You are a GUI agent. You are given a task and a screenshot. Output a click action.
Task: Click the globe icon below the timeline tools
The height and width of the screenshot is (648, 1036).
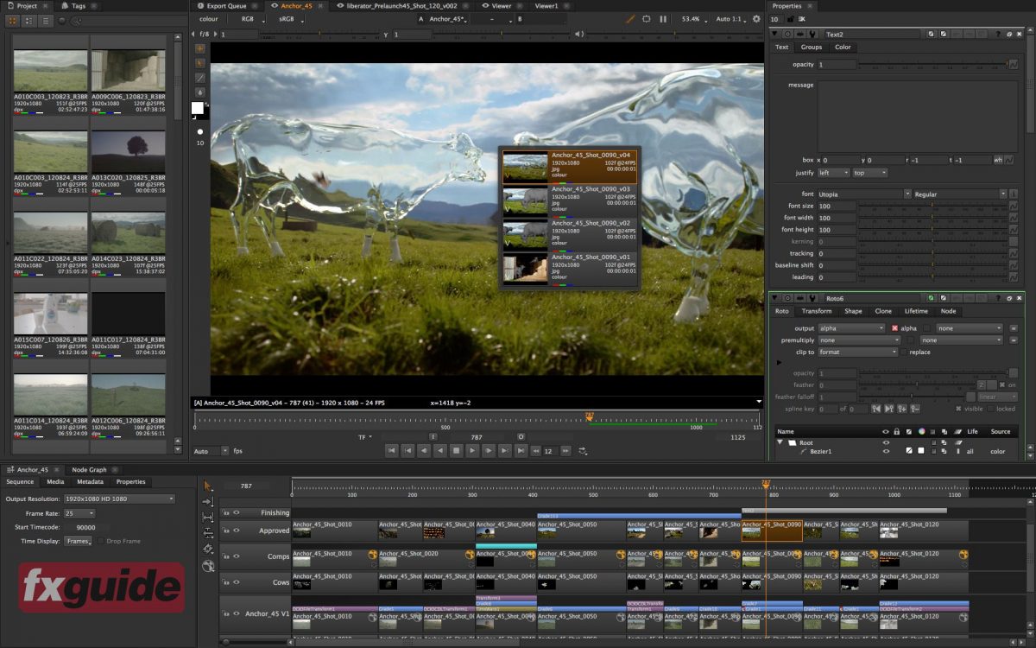[x=208, y=567]
